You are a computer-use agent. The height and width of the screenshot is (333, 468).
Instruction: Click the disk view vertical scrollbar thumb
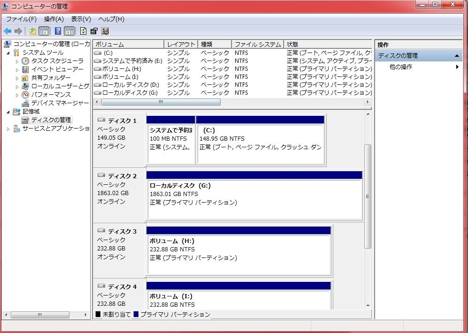(x=368, y=197)
